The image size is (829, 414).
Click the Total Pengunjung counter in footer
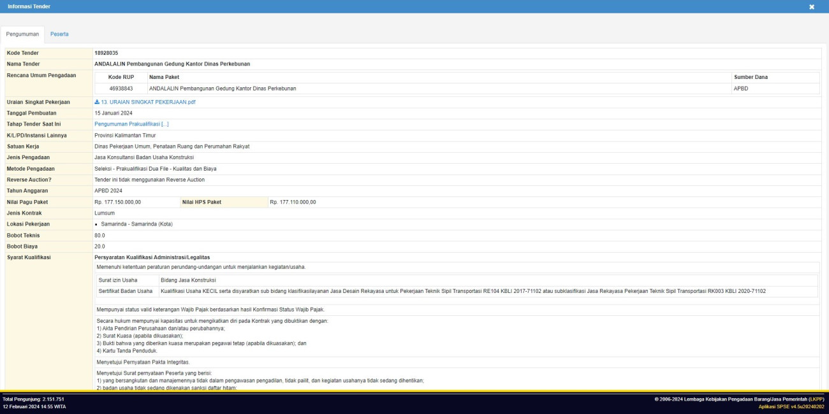pos(33,399)
